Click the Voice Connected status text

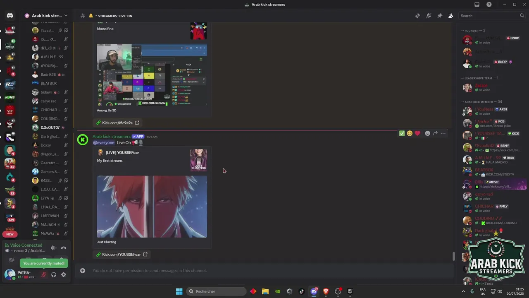26,245
